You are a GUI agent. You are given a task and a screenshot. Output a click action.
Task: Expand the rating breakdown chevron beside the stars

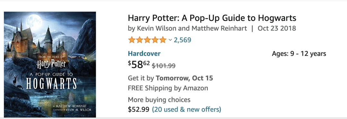pos(170,40)
